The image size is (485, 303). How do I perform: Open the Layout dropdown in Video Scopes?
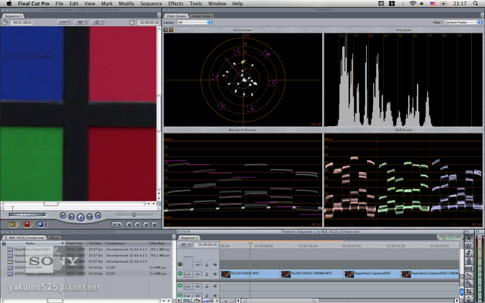[x=195, y=22]
